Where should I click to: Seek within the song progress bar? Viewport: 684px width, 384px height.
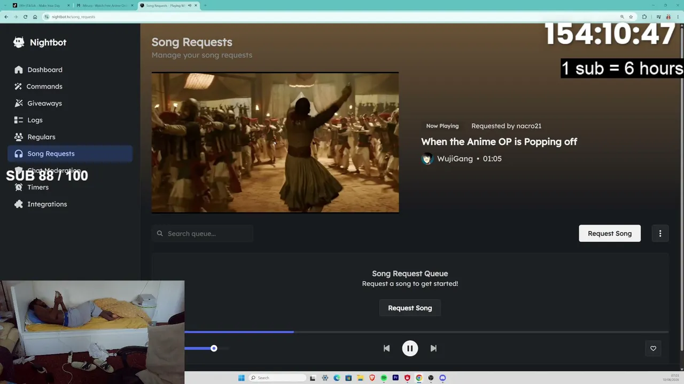tap(426, 332)
